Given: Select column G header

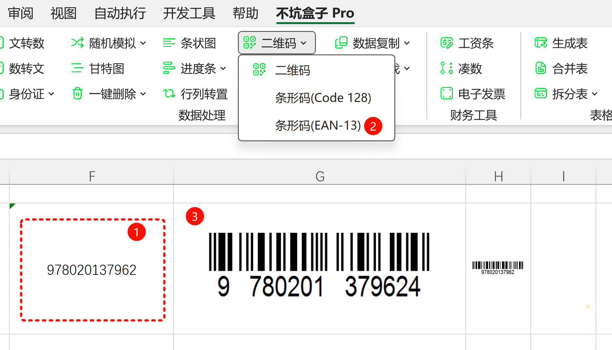Looking at the screenshot, I should (x=320, y=176).
